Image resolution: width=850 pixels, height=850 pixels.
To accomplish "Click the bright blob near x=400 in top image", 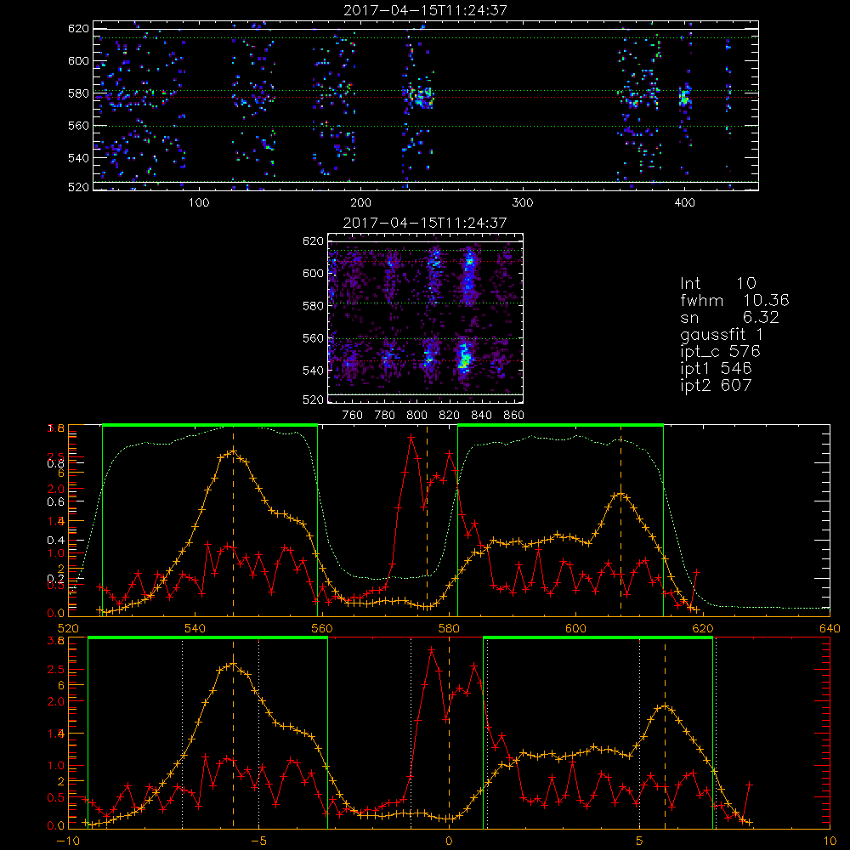I will coord(684,98).
